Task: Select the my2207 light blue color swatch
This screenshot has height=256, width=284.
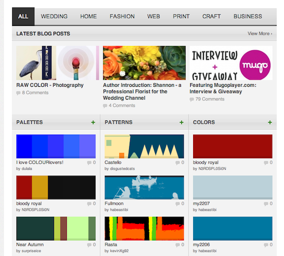Action: pos(232,187)
